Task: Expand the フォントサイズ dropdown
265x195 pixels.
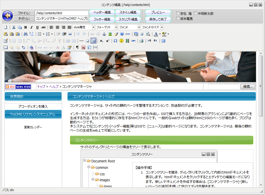Action: point(162,27)
